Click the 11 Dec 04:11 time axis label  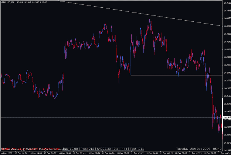pos(152,153)
